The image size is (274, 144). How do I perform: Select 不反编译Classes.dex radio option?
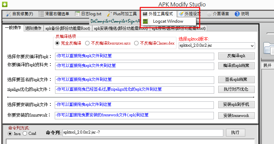[x=136, y=43]
